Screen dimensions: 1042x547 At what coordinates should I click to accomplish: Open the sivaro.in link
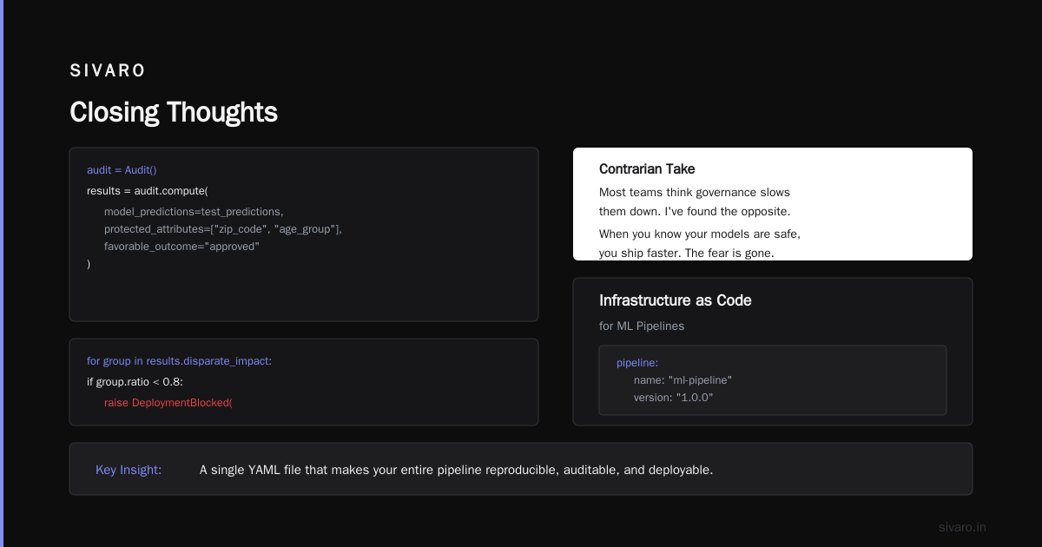point(962,527)
